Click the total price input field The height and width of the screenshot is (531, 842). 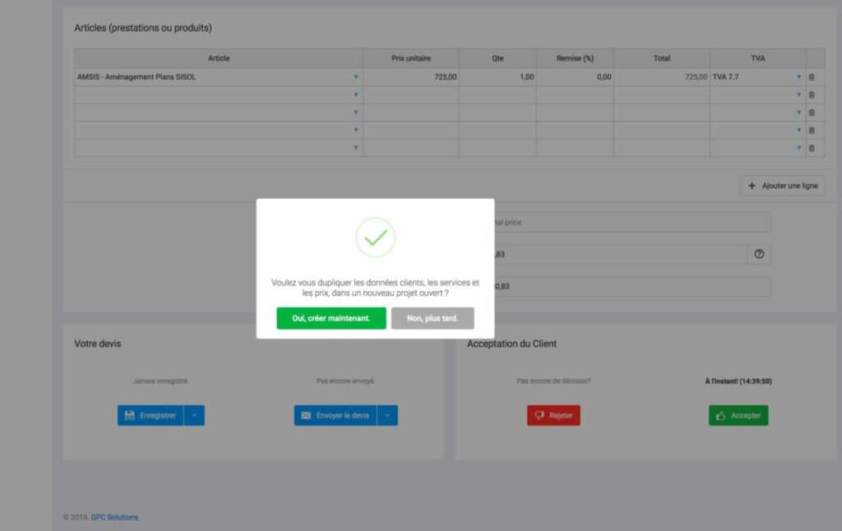click(x=632, y=222)
